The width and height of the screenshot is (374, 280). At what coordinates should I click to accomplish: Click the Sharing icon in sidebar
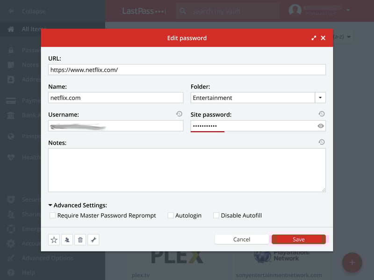11,214
